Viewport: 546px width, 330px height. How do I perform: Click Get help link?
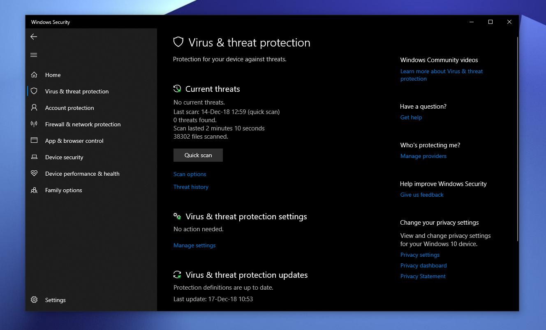411,117
